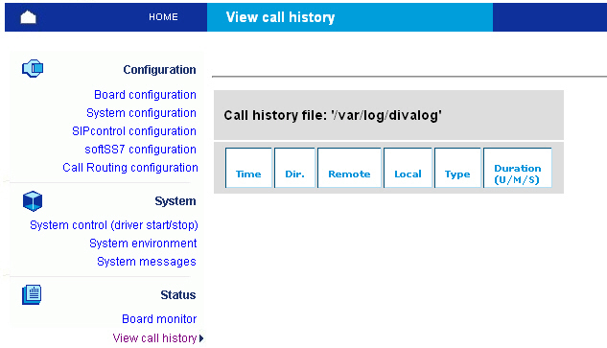Click the View call history page title
The image size is (607, 348).
(280, 17)
